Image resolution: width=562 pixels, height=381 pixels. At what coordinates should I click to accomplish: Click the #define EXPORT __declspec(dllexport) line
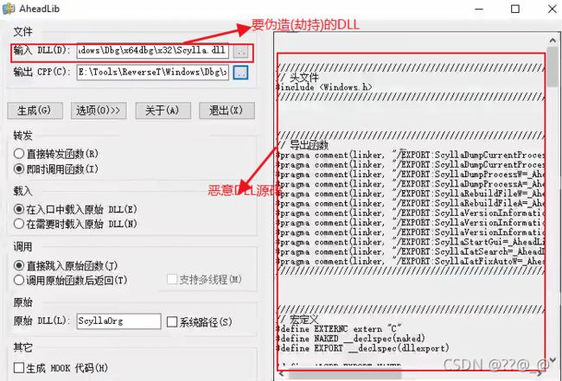coord(363,348)
